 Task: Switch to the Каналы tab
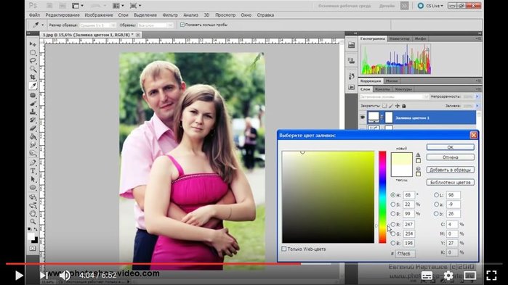click(x=382, y=89)
